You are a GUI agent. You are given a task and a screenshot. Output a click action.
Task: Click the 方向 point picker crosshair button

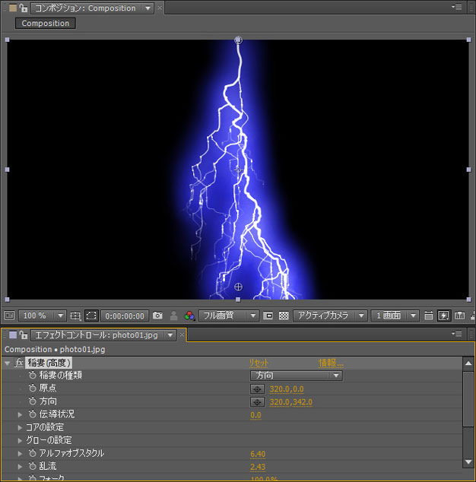[x=257, y=401]
